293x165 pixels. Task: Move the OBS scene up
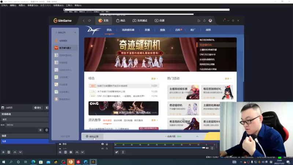[15, 152]
